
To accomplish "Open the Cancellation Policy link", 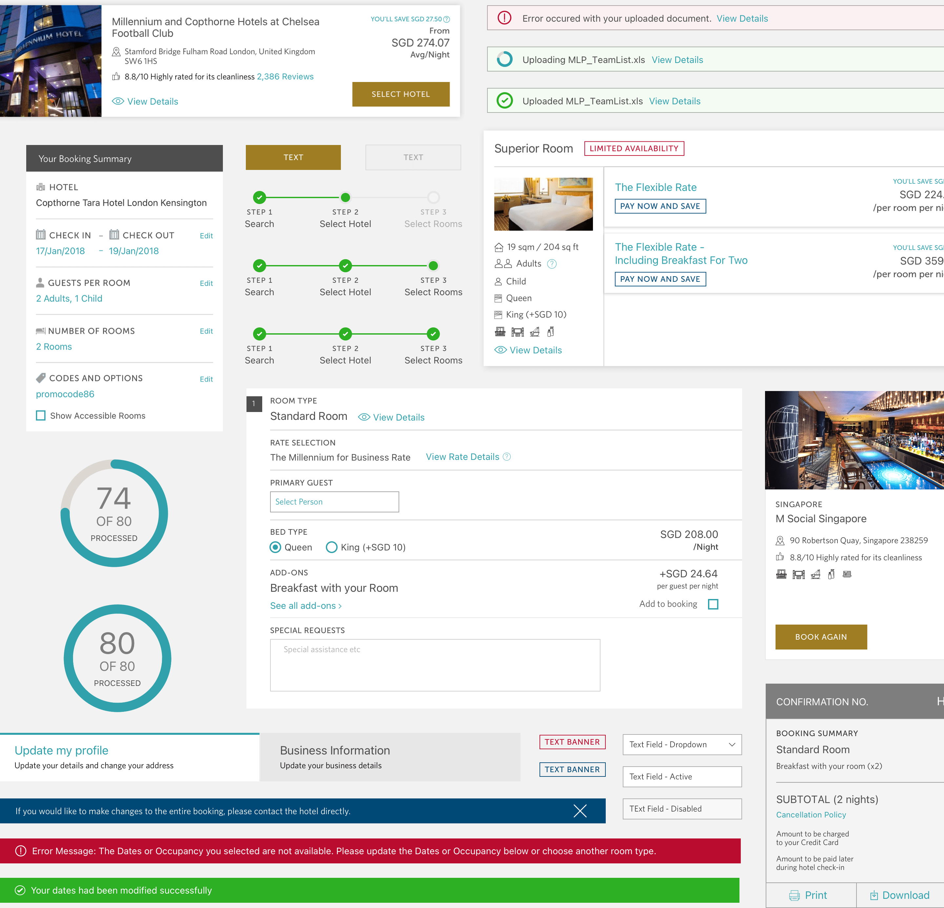I will 811,815.
